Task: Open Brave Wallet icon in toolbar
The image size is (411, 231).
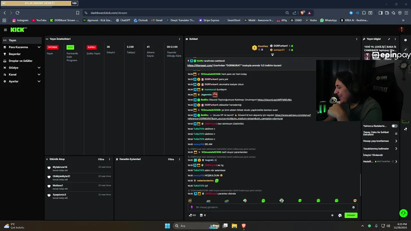Action: tap(387, 13)
